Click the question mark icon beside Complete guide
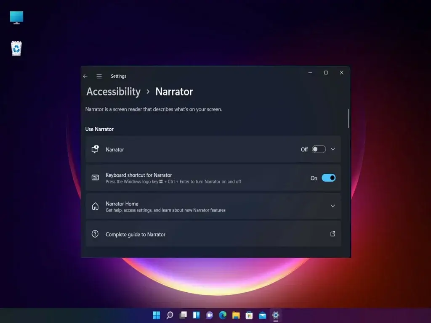This screenshot has height=323, width=431. 95,234
